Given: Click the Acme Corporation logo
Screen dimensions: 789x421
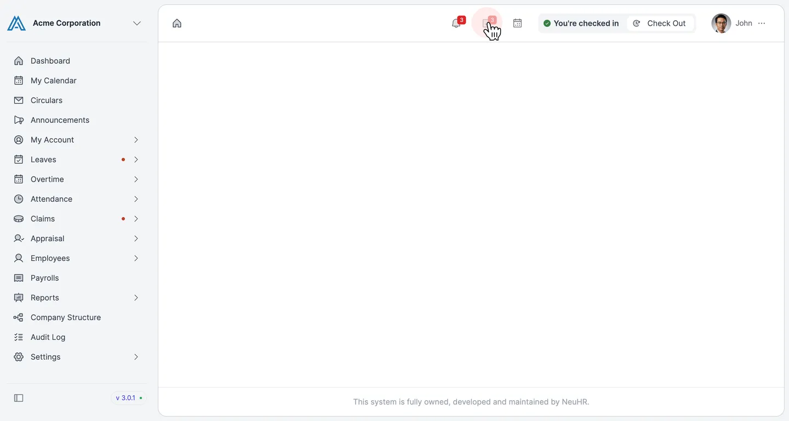Looking at the screenshot, I should (16, 23).
